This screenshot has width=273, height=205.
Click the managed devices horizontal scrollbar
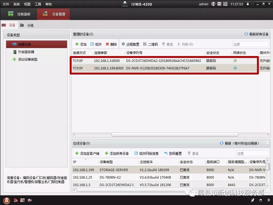point(175,134)
